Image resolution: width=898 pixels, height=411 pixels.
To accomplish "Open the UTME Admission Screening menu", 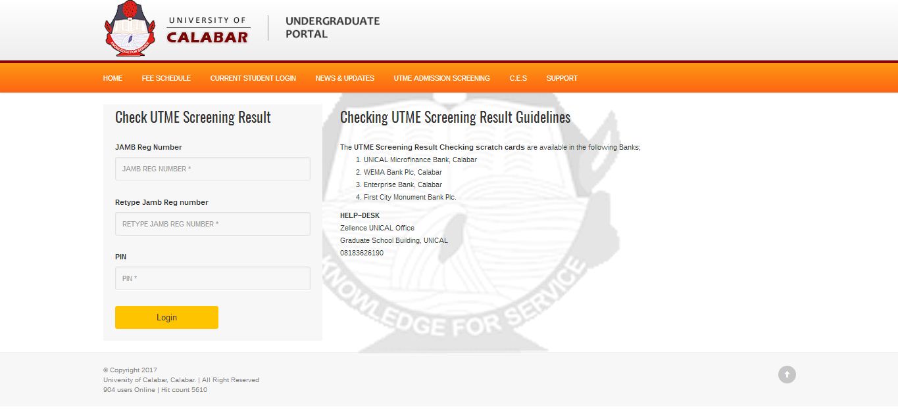I will click(441, 78).
